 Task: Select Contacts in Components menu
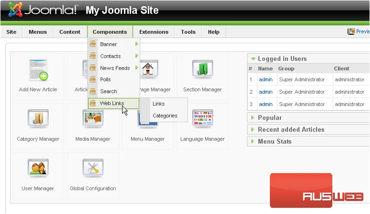click(x=114, y=56)
